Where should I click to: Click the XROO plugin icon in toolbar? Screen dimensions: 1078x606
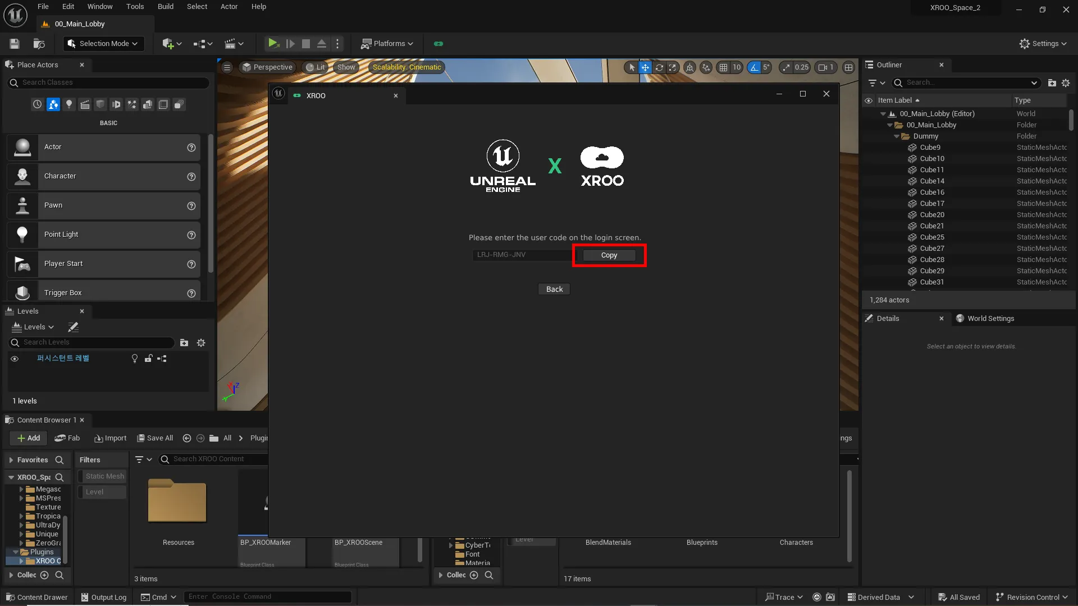point(438,44)
